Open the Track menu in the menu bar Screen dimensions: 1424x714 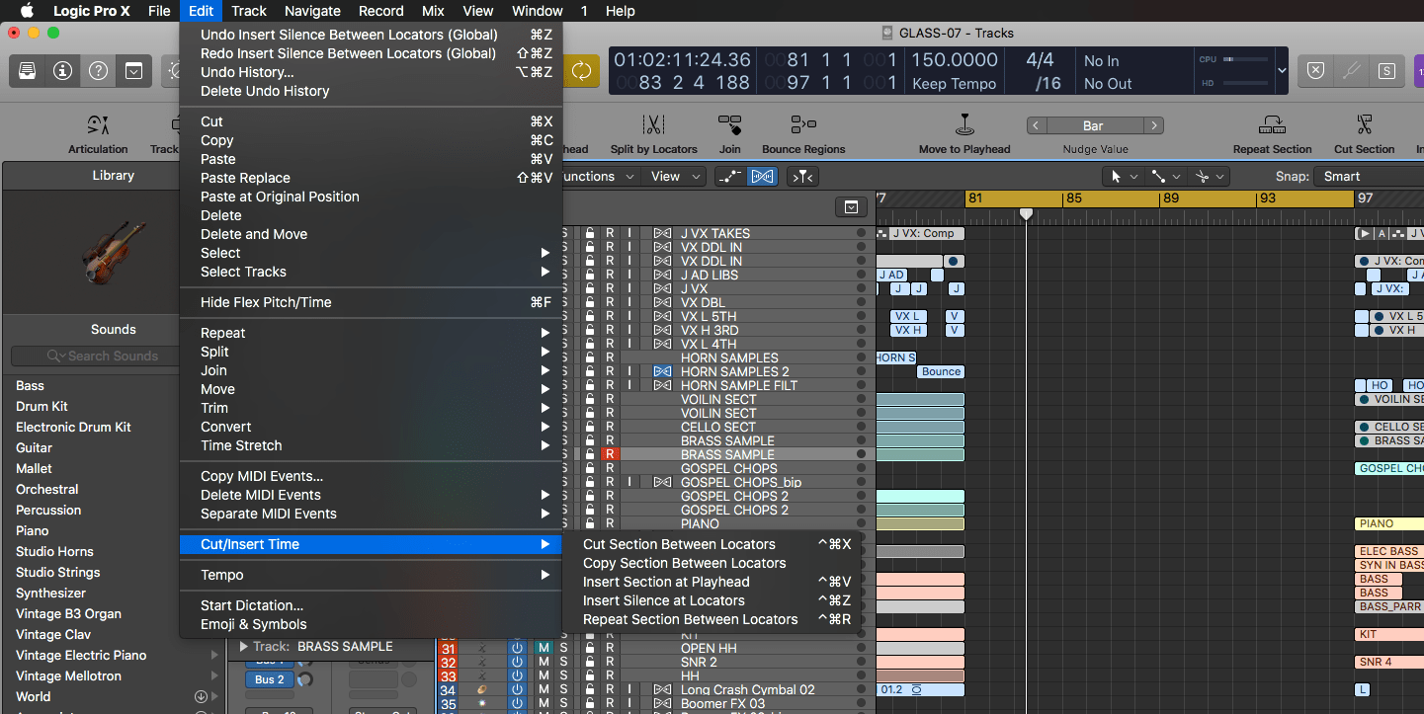248,11
